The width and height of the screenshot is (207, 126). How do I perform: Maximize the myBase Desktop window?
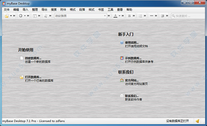(191, 2)
